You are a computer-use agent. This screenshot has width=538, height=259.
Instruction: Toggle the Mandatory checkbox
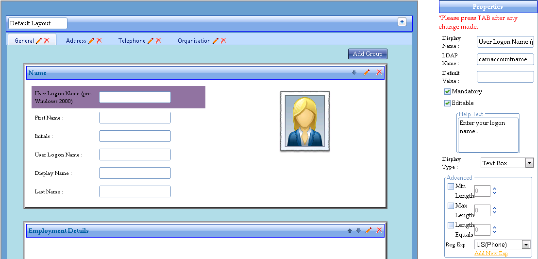(x=447, y=92)
